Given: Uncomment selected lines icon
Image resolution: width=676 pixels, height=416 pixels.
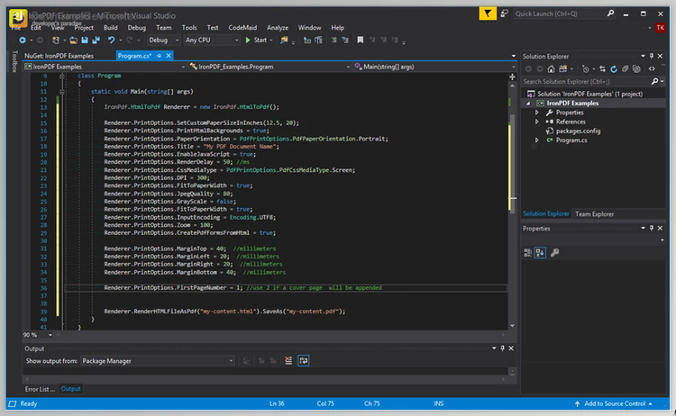Looking at the screenshot, I should pos(345,40).
